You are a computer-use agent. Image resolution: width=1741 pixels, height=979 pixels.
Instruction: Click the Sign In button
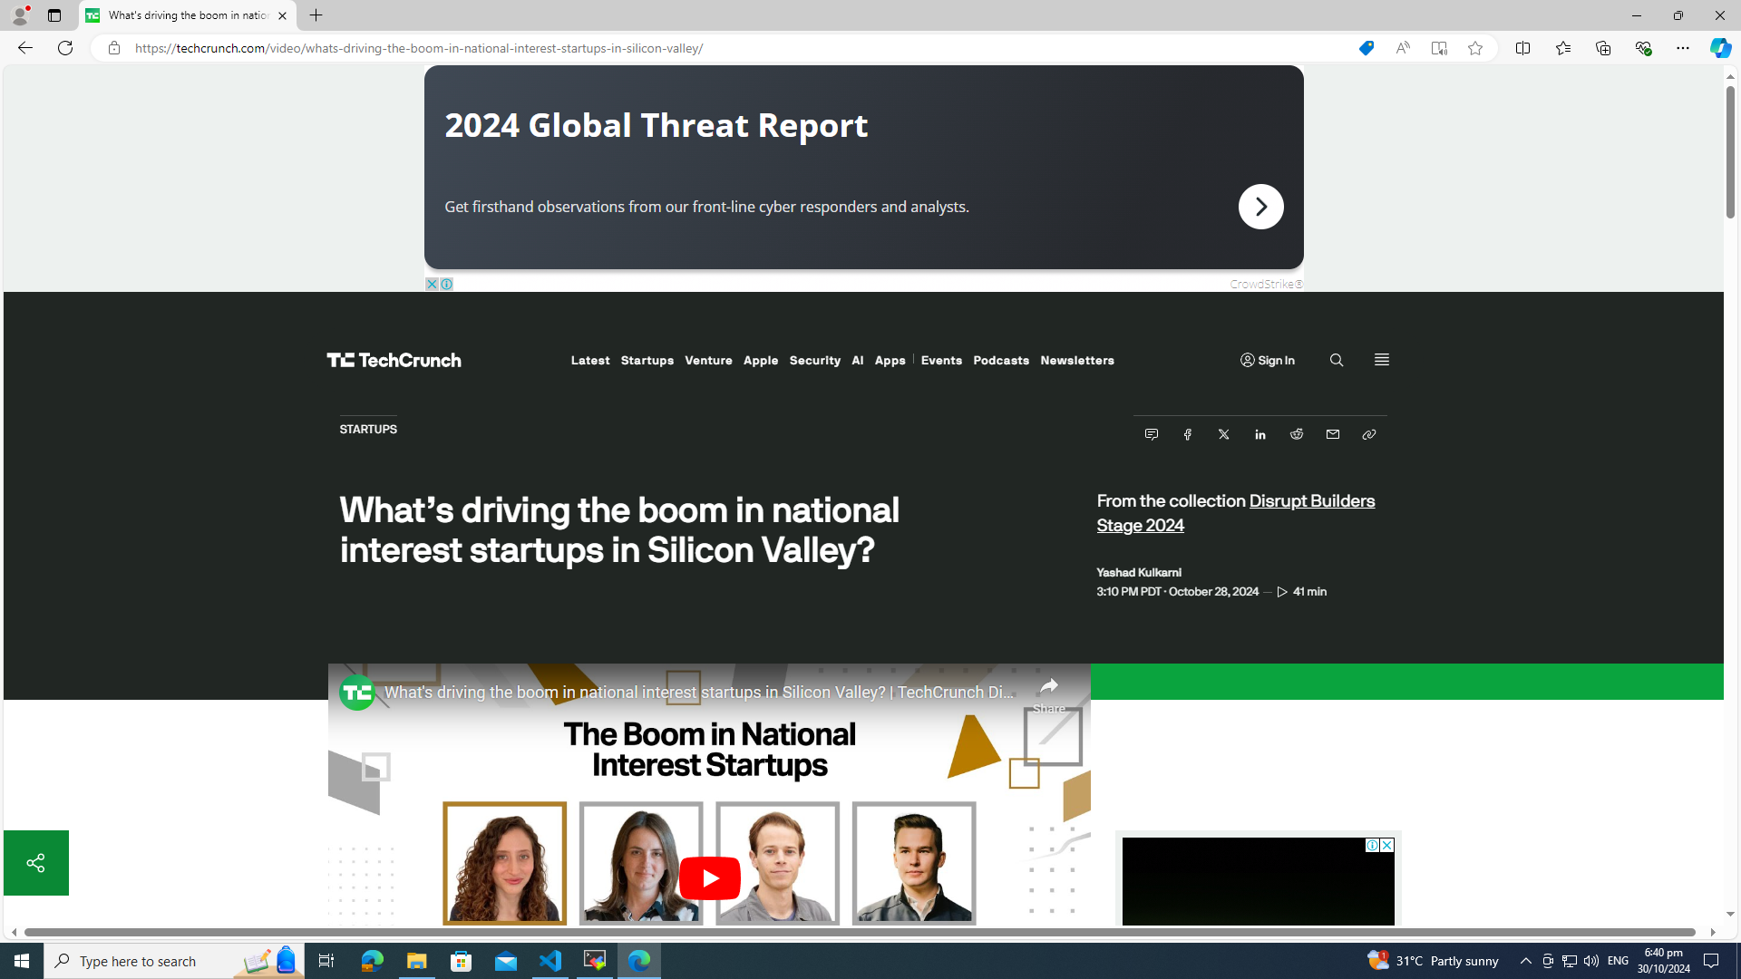pyautogui.click(x=1267, y=361)
